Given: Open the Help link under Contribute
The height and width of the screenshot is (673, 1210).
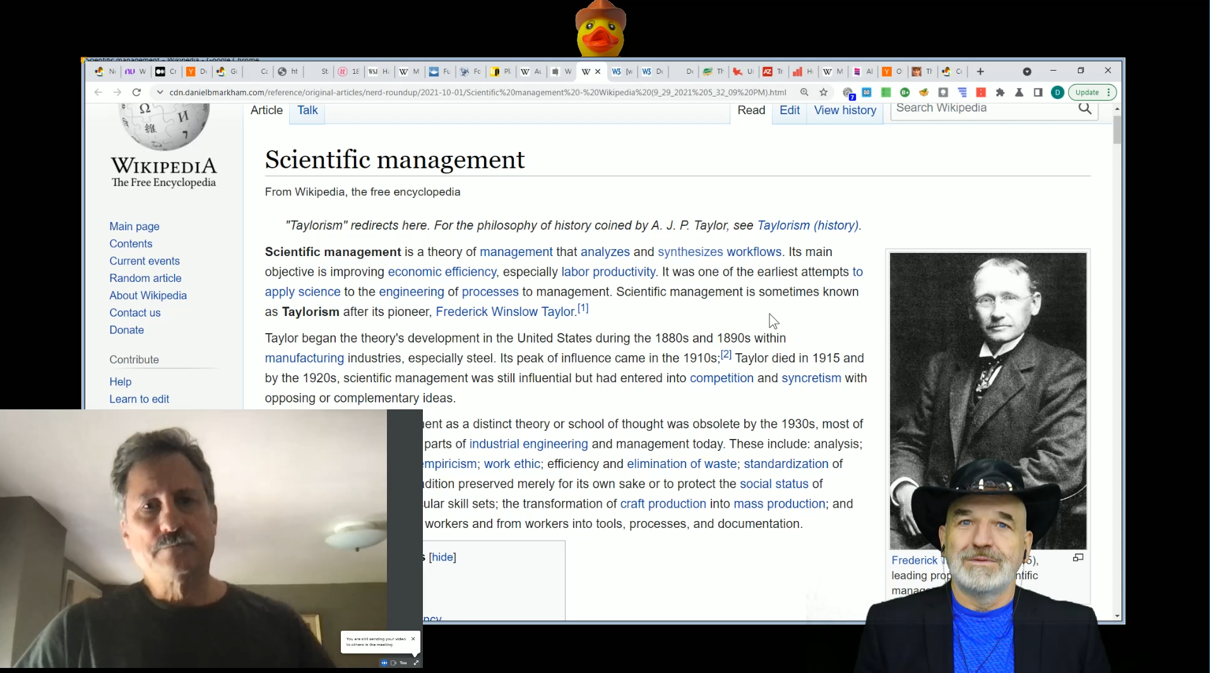Looking at the screenshot, I should [120, 382].
